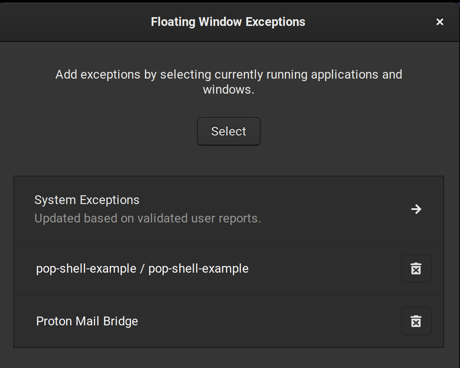The height and width of the screenshot is (368, 460).
Task: Click the validated user reports description text
Action: 147,218
